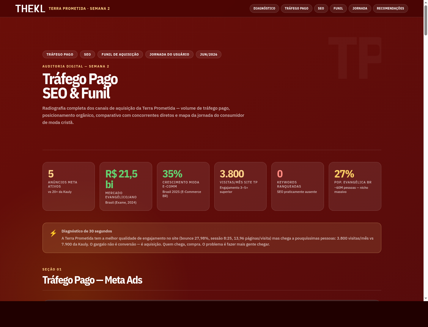This screenshot has width=428, height=327.
Task: Jump to FUNIL section via top nav
Action: click(338, 8)
